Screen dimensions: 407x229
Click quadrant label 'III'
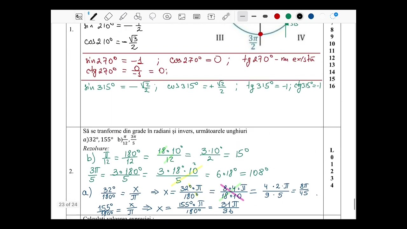[220, 38]
